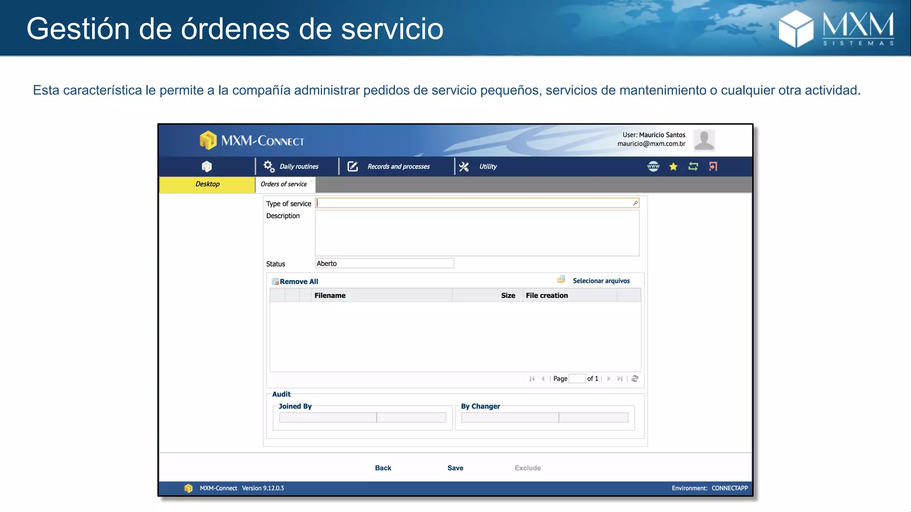Sort by Size column header
Screen dimensions: 911x512
tap(488, 295)
